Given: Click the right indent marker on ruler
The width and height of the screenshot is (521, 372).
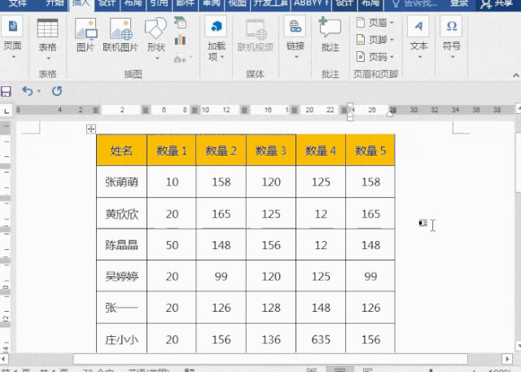Looking at the screenshot, I should coord(390,114).
